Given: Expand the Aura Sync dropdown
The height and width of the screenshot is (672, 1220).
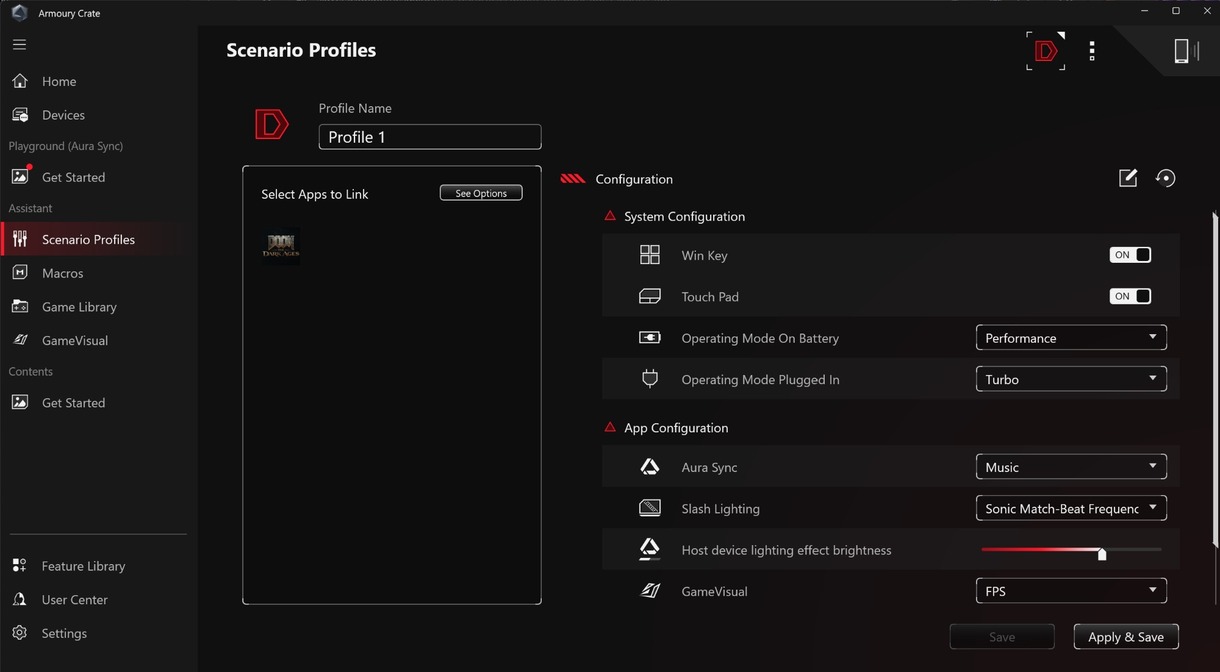Looking at the screenshot, I should (1071, 467).
